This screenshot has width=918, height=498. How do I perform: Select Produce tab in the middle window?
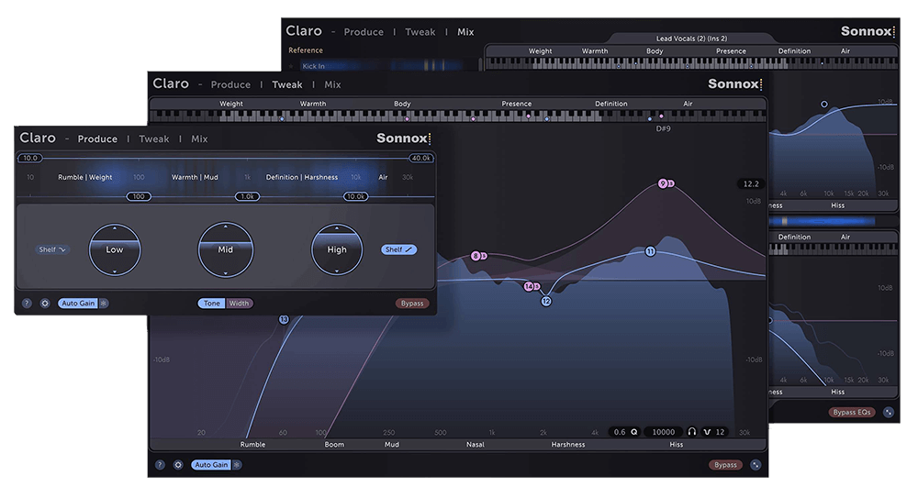(x=230, y=84)
